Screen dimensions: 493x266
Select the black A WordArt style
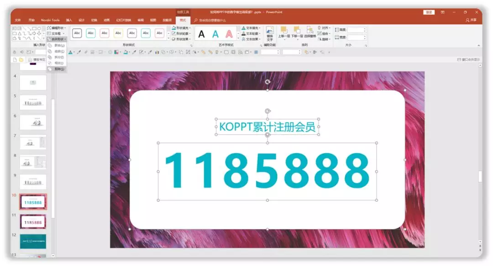click(x=202, y=34)
